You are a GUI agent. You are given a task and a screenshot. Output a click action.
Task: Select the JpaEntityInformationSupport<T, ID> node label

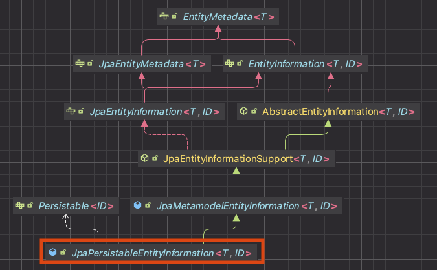[x=246, y=159]
